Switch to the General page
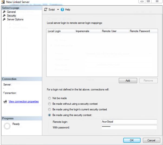The width and height of the screenshot is (163, 145). pos(11,12)
